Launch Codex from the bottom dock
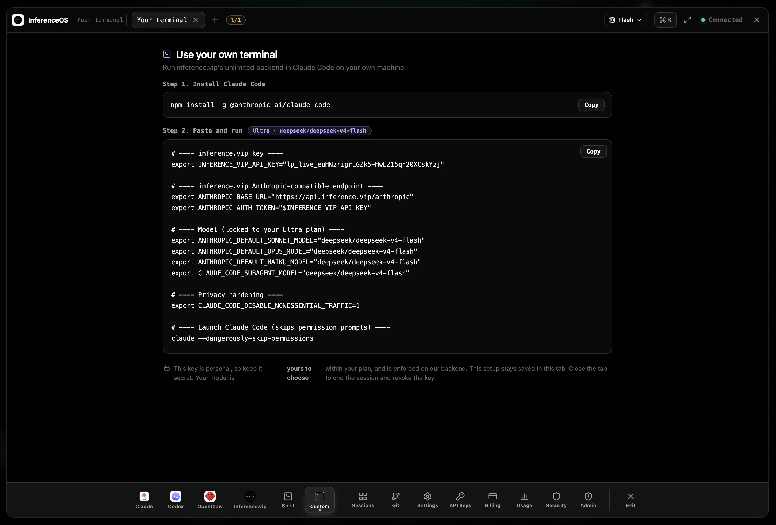Screen dimensions: 776x525 176,500
